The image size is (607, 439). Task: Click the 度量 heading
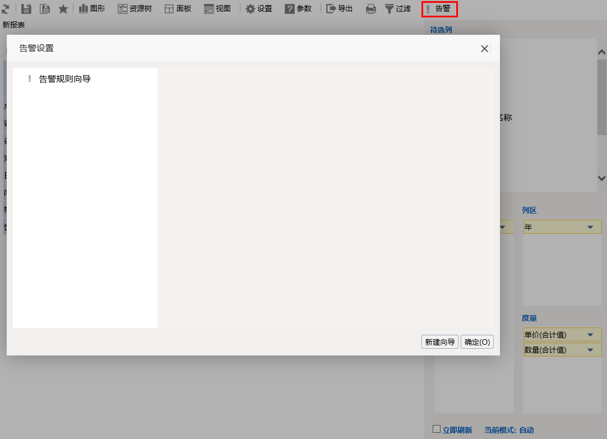point(529,318)
